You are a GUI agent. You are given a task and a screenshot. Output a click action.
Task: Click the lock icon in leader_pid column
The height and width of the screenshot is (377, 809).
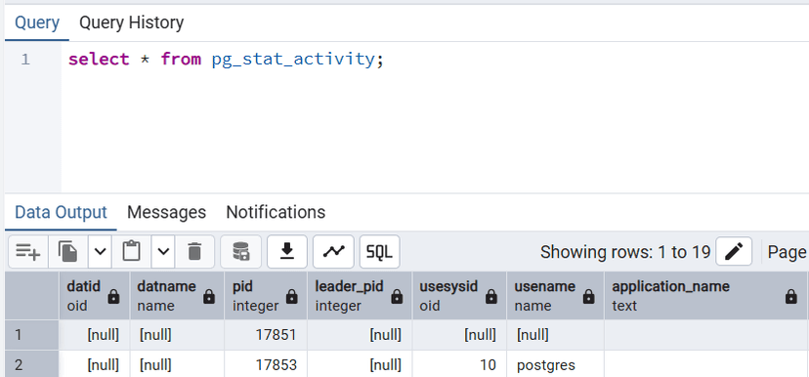[397, 297]
